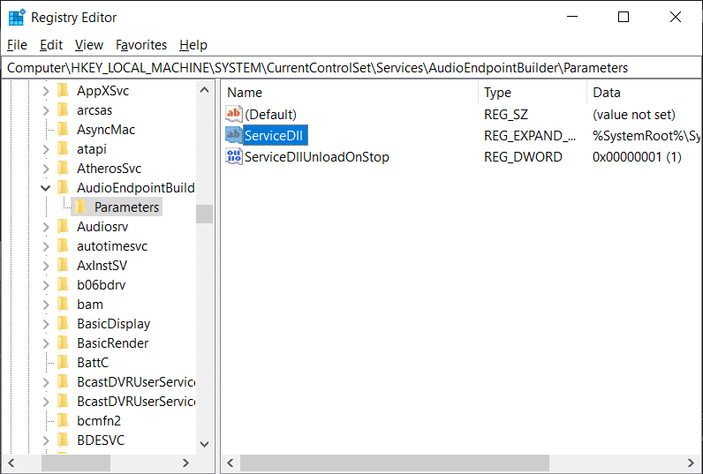This screenshot has width=703, height=474.
Task: Select the (Default) value name
Action: [x=270, y=115]
